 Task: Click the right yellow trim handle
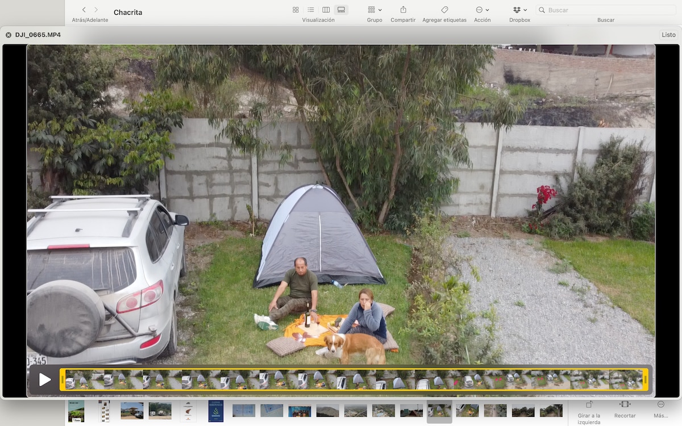[x=645, y=379]
